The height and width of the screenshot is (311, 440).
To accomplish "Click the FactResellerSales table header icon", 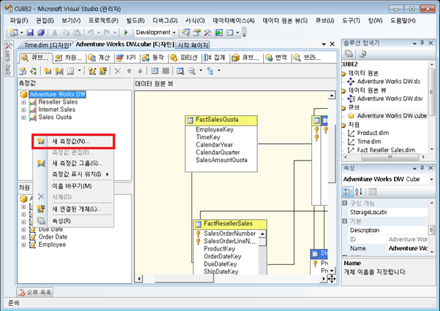I will [198, 224].
